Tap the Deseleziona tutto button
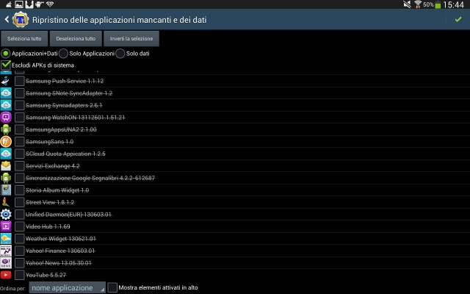The width and height of the screenshot is (470, 294). coord(76,39)
